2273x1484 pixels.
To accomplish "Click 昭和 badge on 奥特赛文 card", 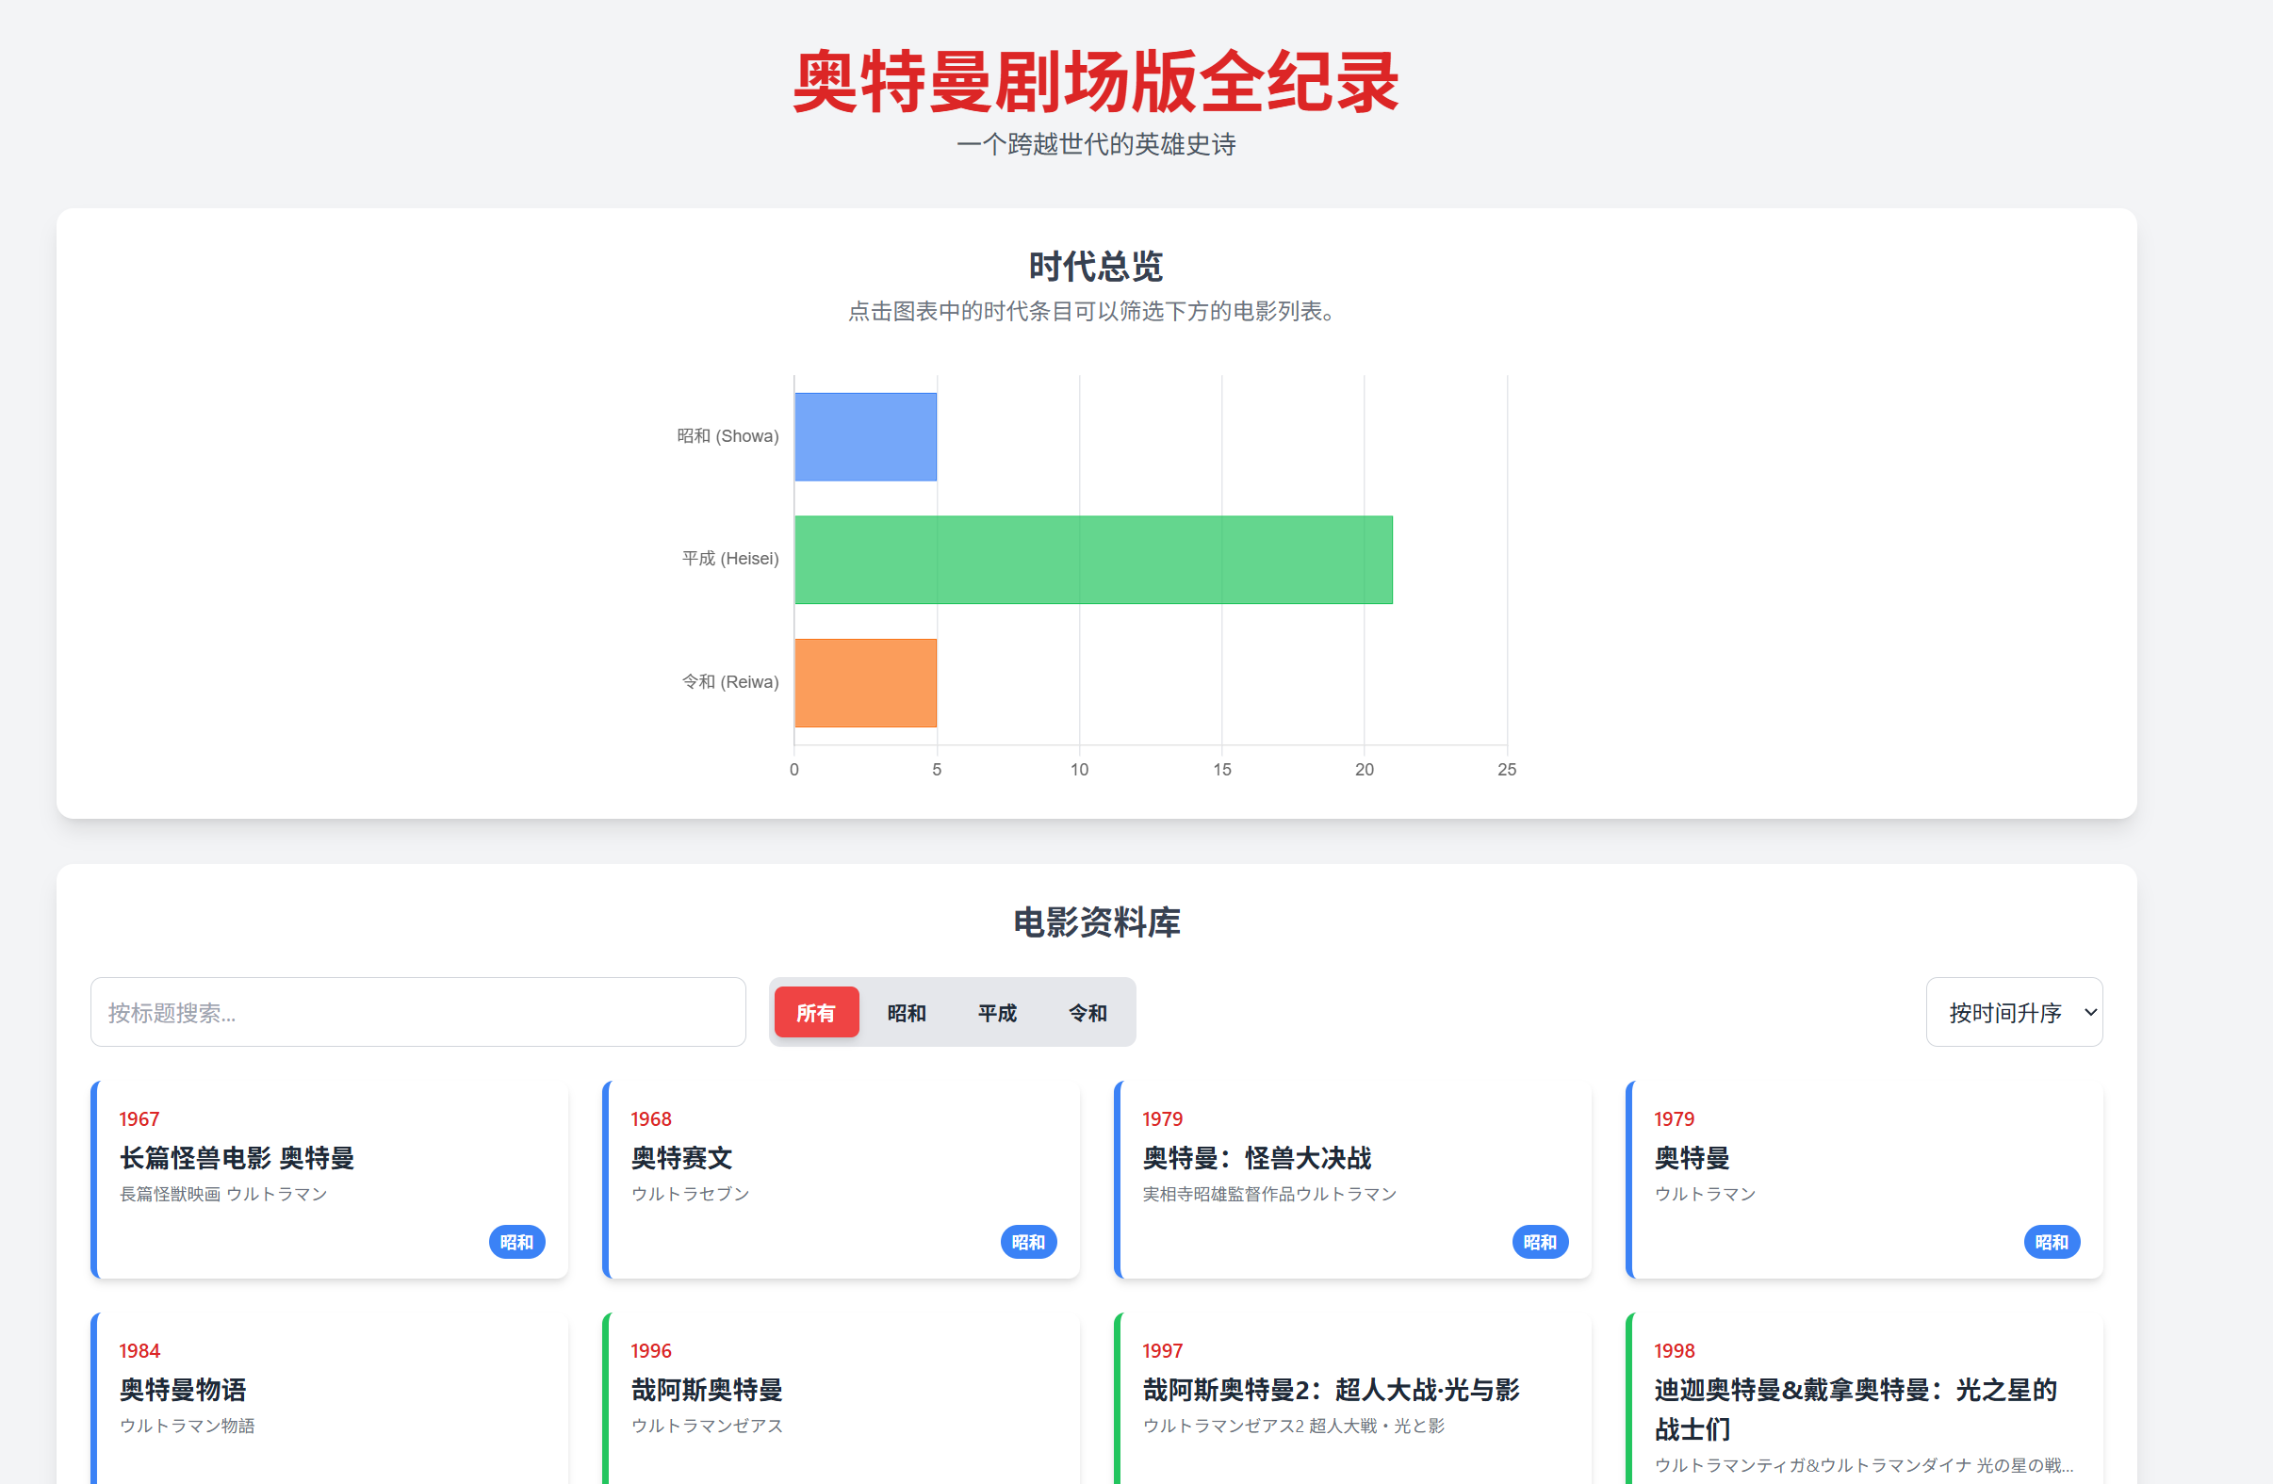I will click(x=1027, y=1242).
